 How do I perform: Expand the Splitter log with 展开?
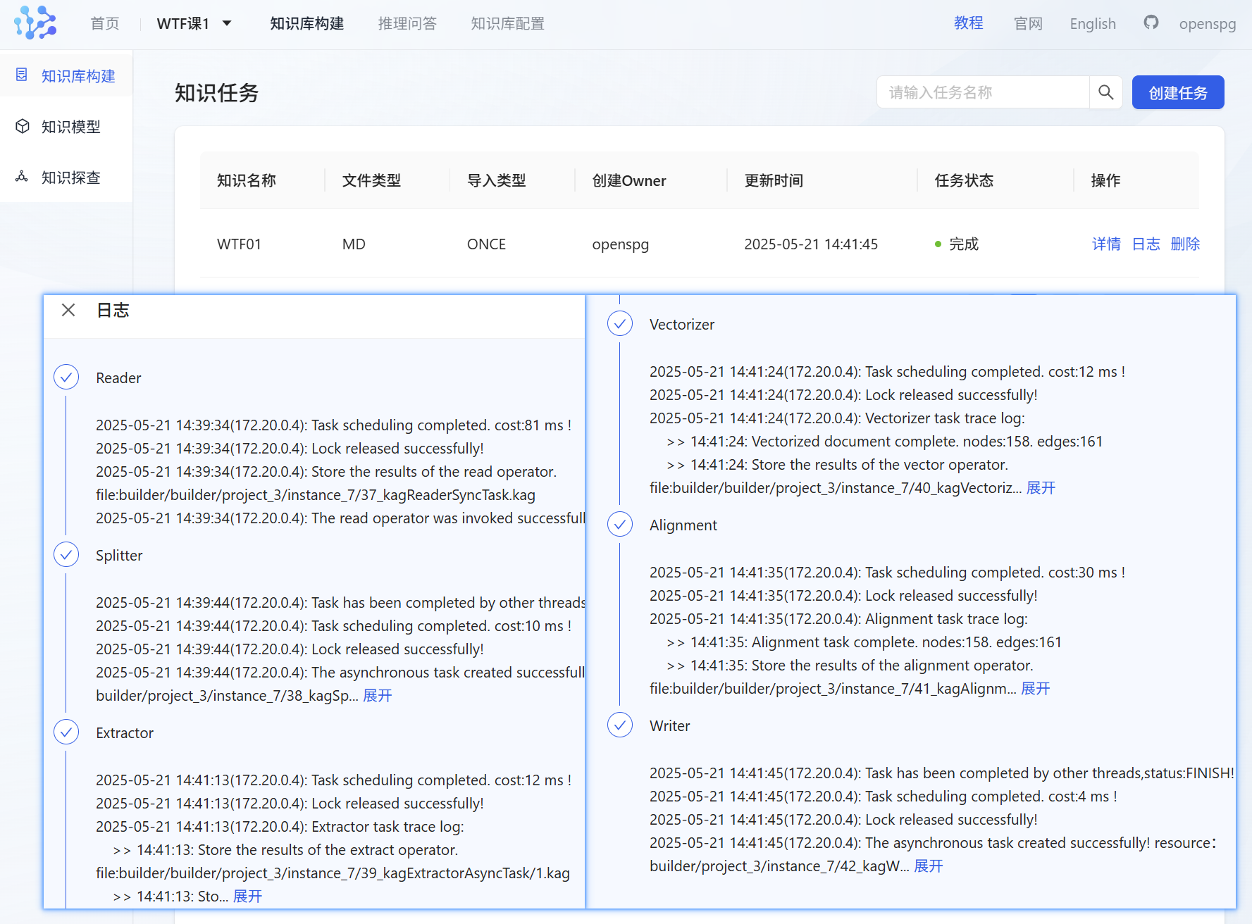click(x=378, y=695)
